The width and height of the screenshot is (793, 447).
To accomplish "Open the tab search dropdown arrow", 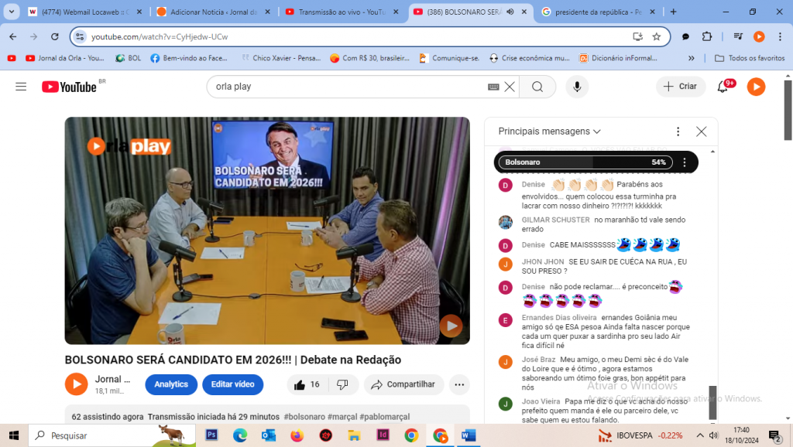I will click(x=11, y=12).
